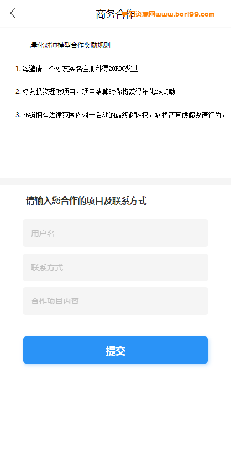The image size is (231, 458).
Task: Tap the 商务合作 page title
Action: 115,14
